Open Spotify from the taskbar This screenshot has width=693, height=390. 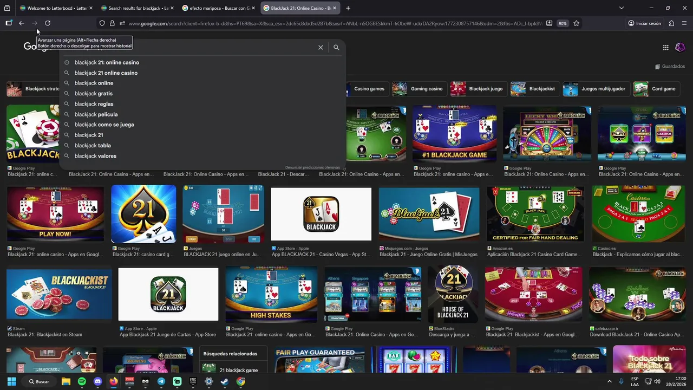coord(82,381)
